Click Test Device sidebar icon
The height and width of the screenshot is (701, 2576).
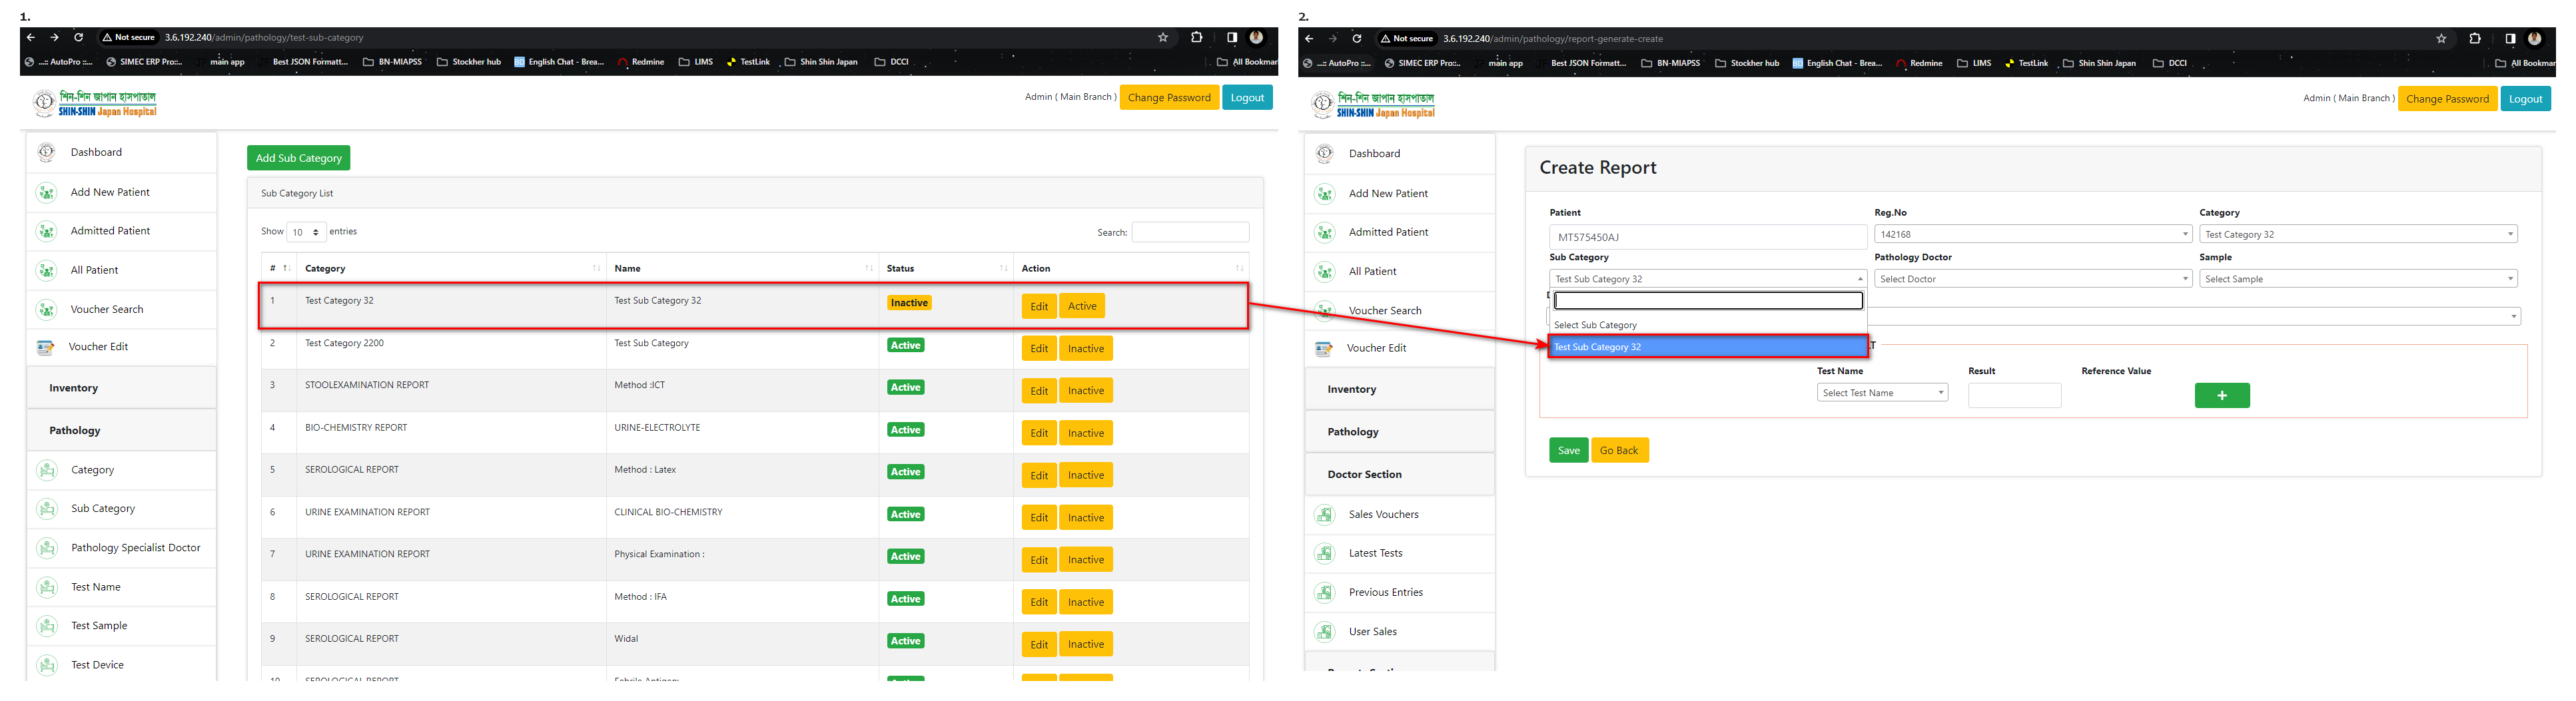(x=47, y=665)
